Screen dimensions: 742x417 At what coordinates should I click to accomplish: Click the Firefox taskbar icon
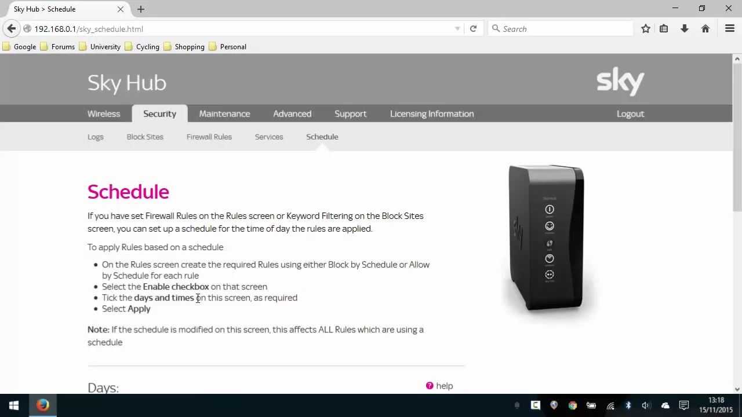pyautogui.click(x=43, y=405)
